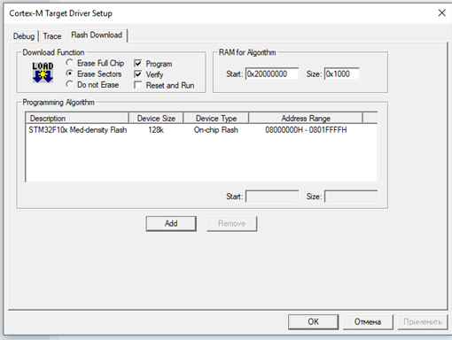Focus RAM for Algorithm Start field

tap(272, 73)
